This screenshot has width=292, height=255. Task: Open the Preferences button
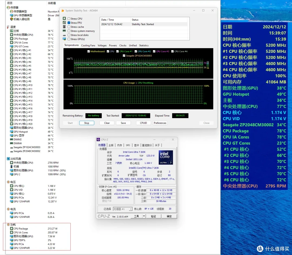coord(160,123)
